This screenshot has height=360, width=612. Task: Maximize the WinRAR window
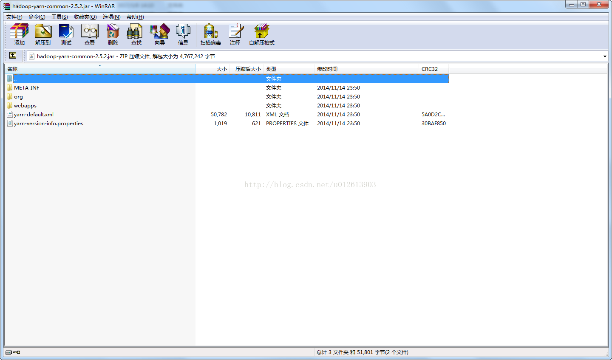click(x=583, y=5)
